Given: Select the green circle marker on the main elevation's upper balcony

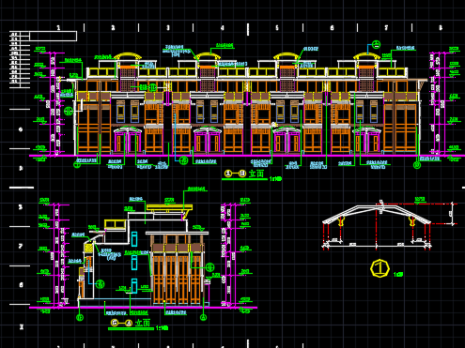Looking at the screenshot, I should (152, 87).
